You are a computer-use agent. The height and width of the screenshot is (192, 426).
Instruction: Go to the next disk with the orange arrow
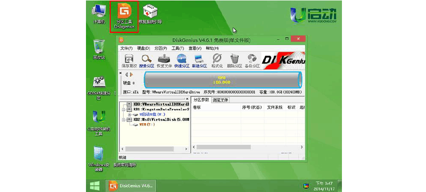coord(131,75)
